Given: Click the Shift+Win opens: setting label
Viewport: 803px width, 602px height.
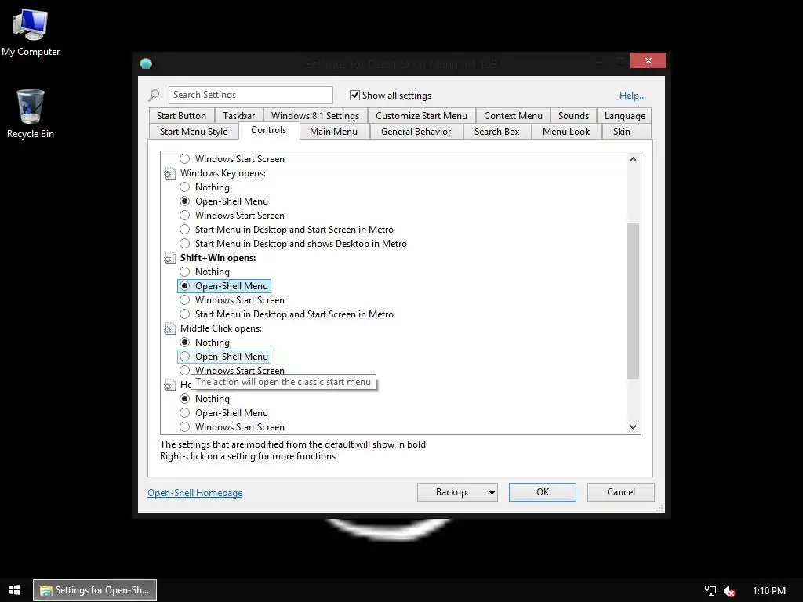Looking at the screenshot, I should [x=218, y=258].
